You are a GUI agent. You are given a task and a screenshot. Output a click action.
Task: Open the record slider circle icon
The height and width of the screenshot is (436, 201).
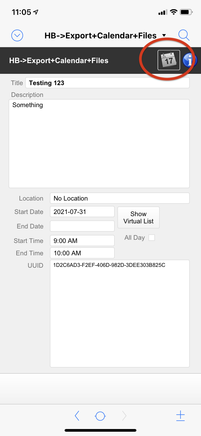100,416
